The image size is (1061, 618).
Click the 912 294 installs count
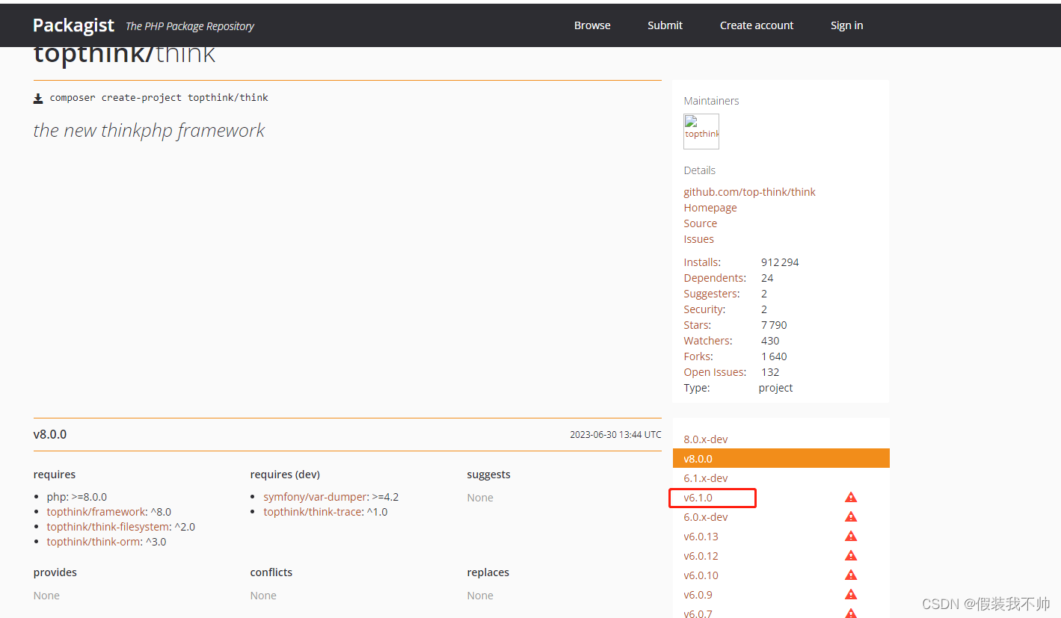click(x=780, y=262)
